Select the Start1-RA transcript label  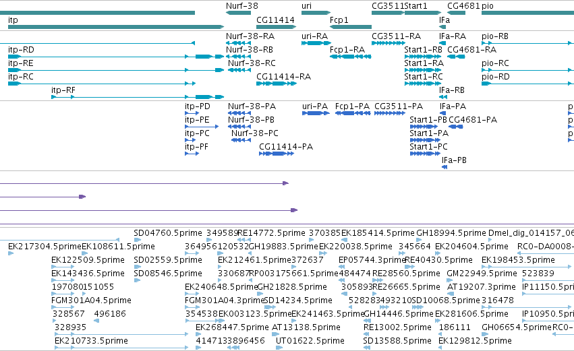click(424, 63)
